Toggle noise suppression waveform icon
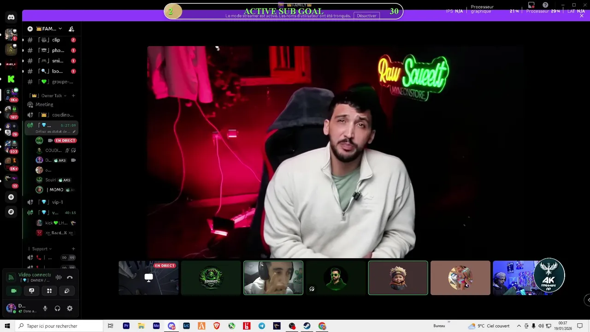Image resolution: width=590 pixels, height=332 pixels. [x=59, y=277]
